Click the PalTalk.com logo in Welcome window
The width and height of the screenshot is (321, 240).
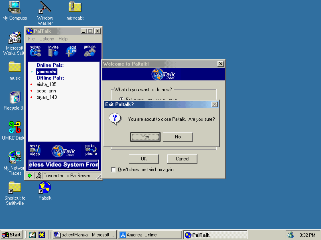(163, 74)
